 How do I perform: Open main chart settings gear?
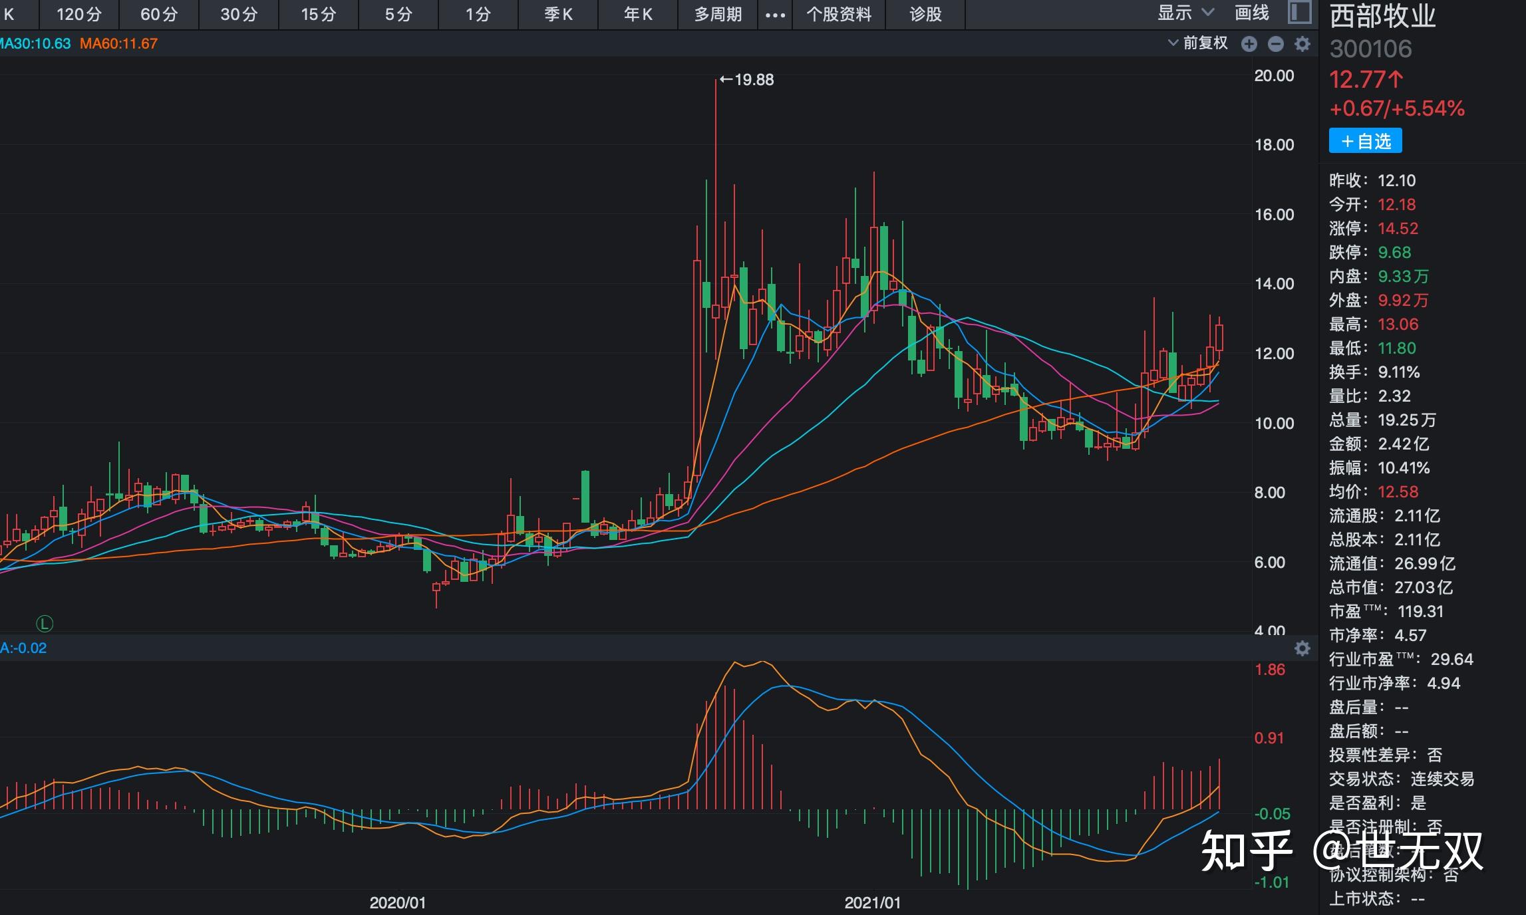click(x=1302, y=44)
